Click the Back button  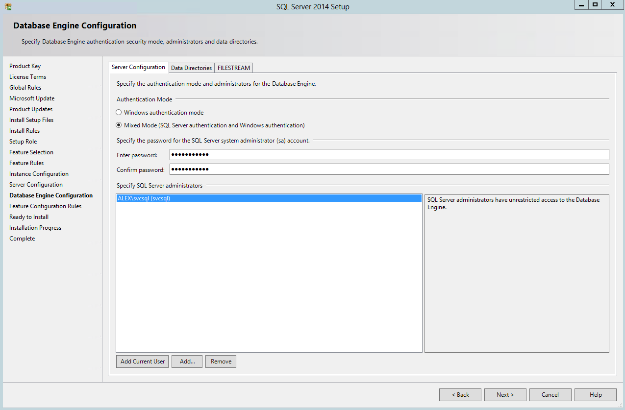[x=460, y=394]
